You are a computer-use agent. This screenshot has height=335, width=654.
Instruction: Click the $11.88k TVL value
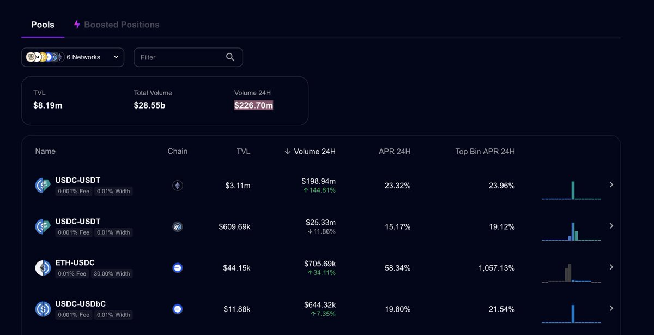(x=237, y=309)
